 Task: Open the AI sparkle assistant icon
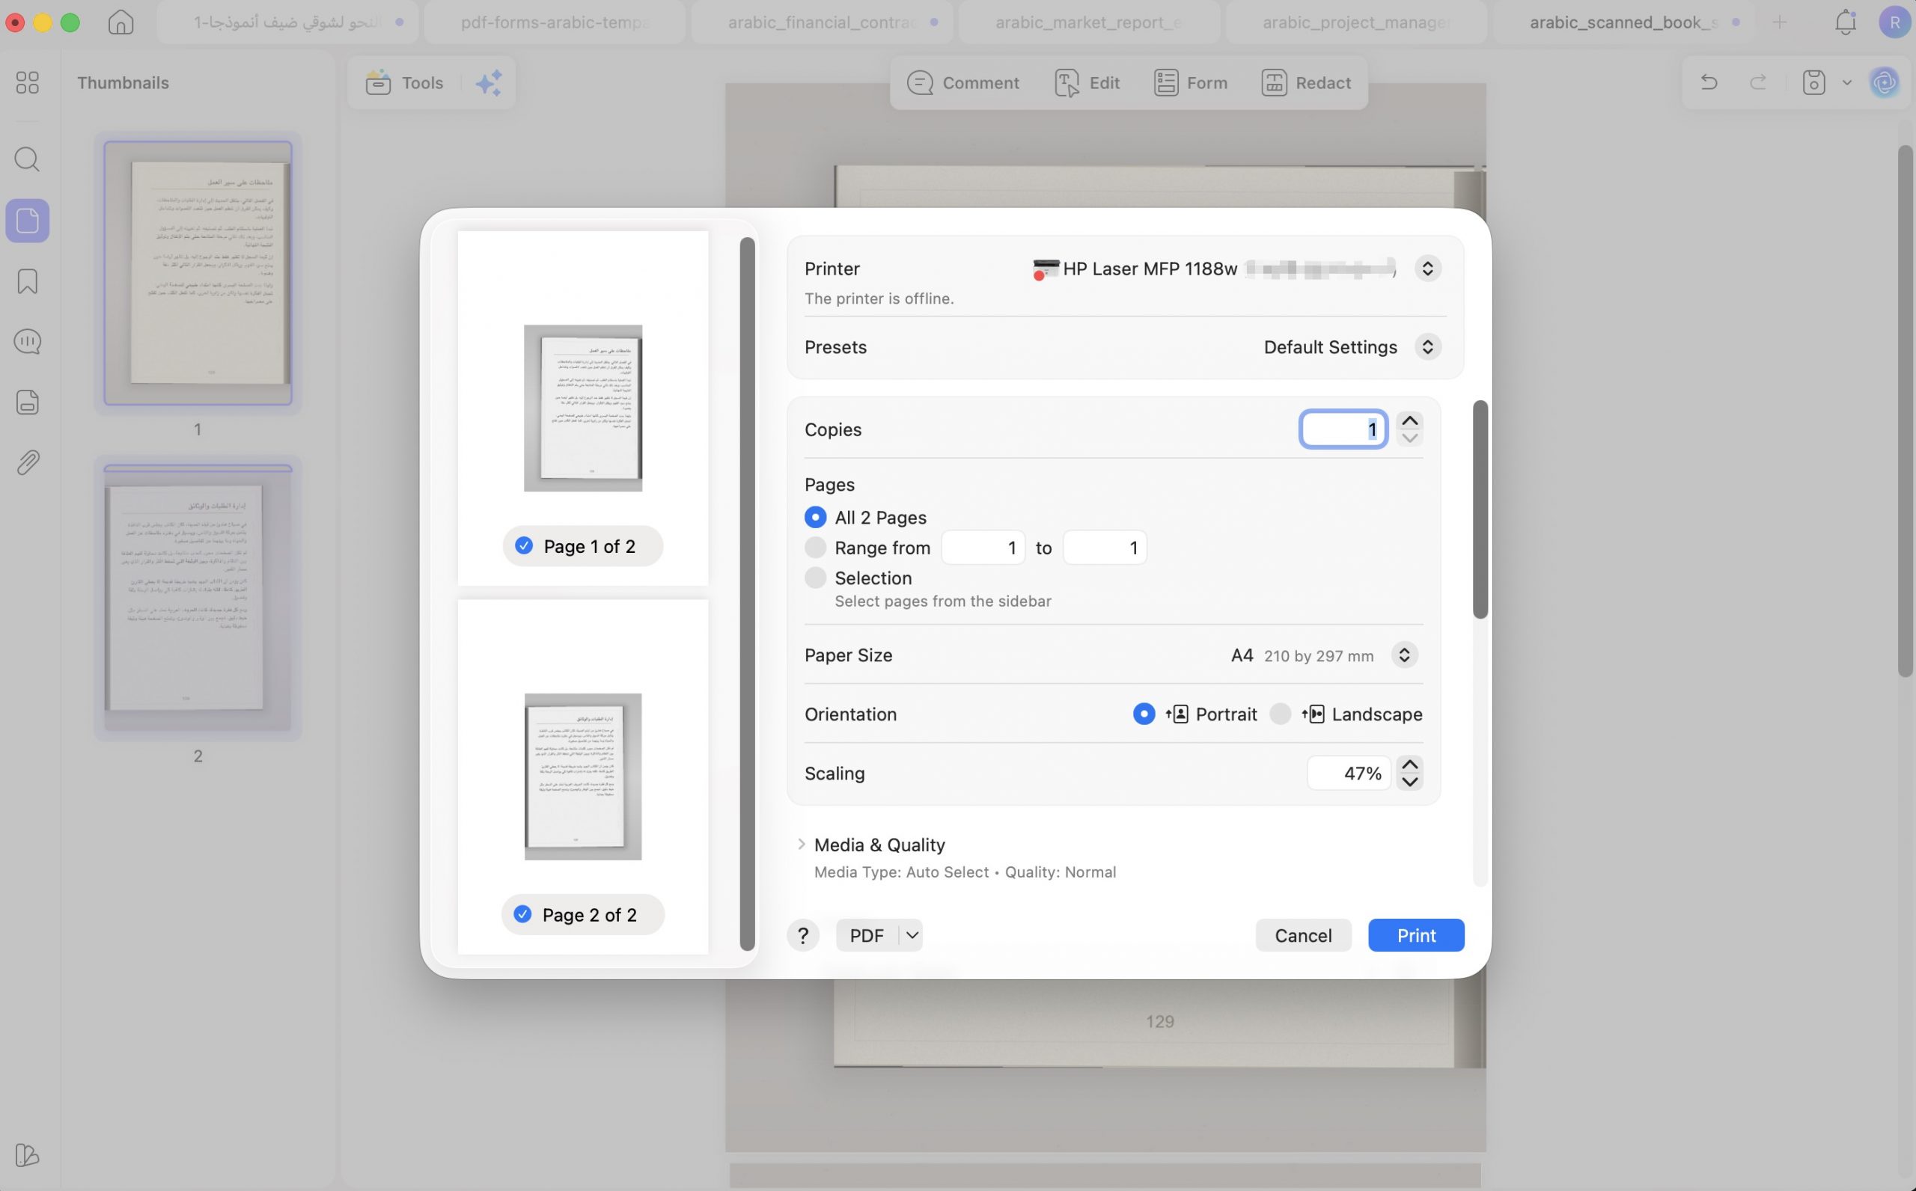pyautogui.click(x=489, y=82)
